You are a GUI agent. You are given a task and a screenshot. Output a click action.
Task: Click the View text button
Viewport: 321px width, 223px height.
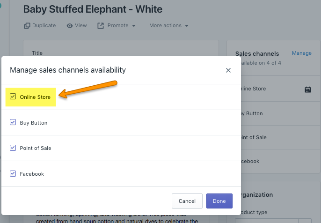pos(80,25)
